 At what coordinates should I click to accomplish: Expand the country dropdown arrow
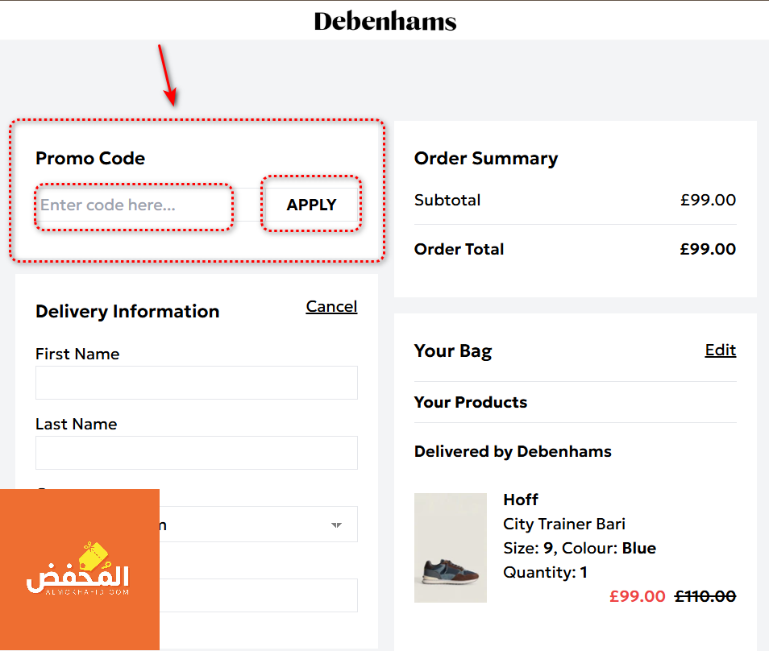[336, 525]
